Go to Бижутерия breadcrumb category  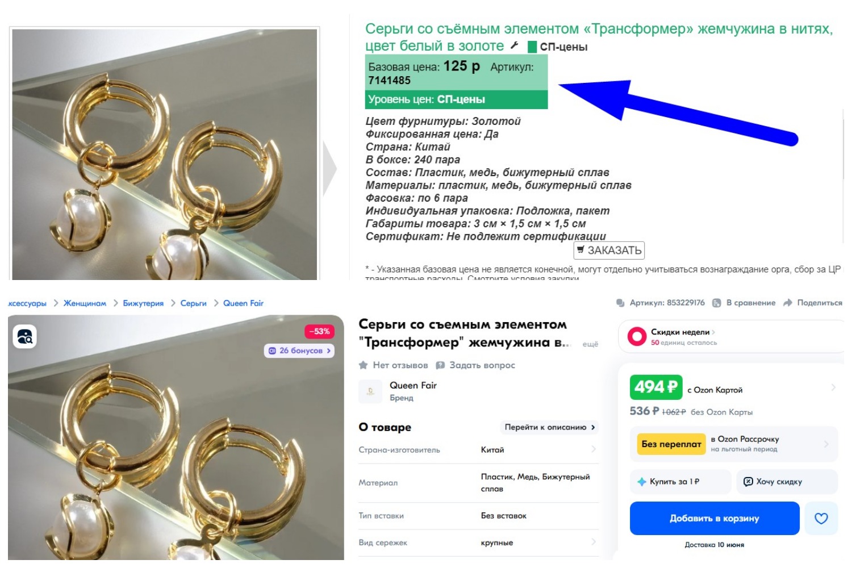click(x=143, y=303)
